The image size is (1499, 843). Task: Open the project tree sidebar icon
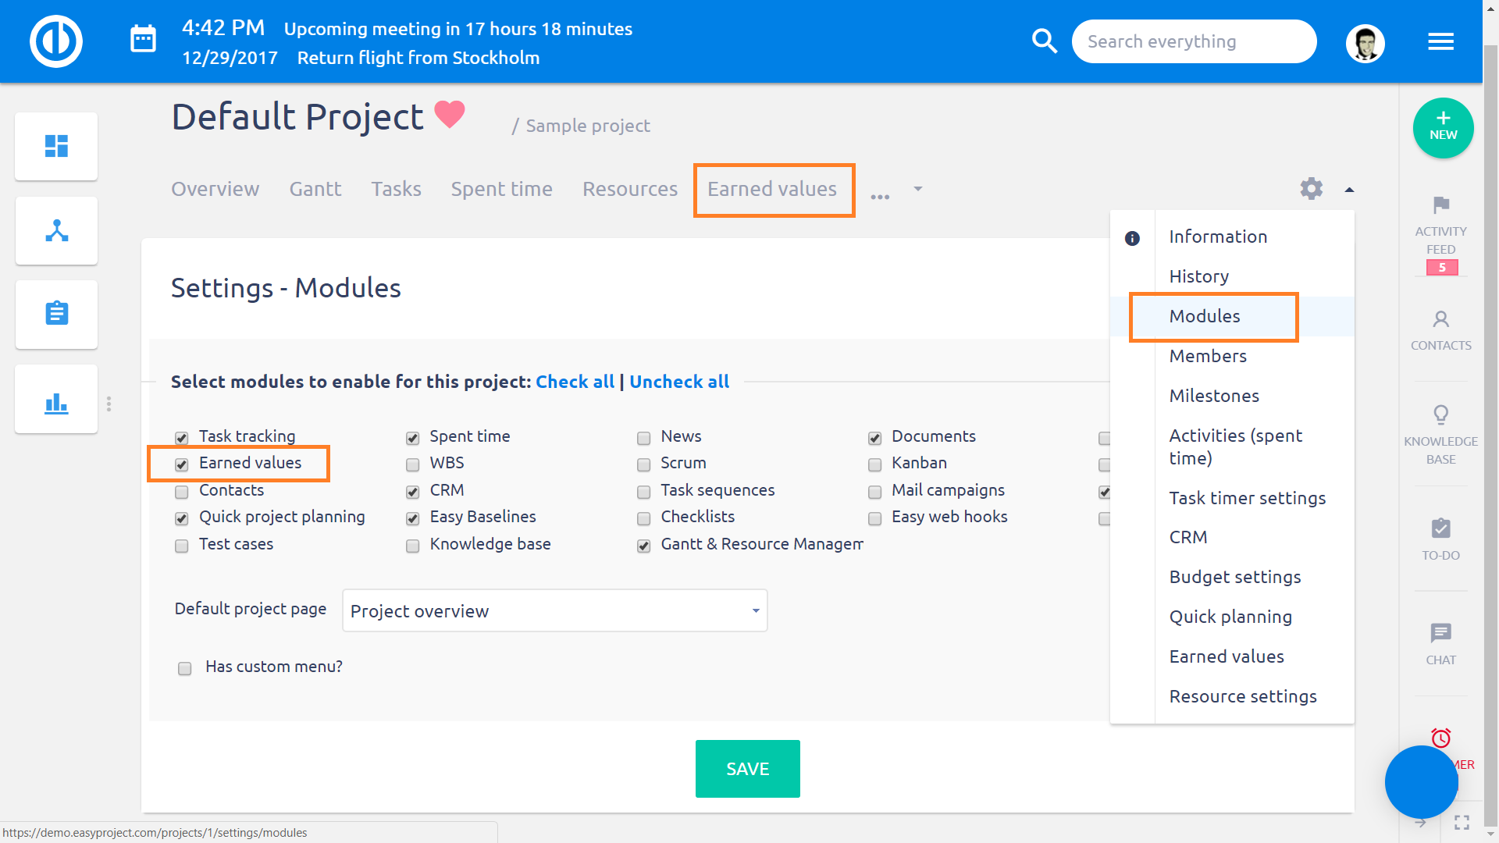(56, 230)
